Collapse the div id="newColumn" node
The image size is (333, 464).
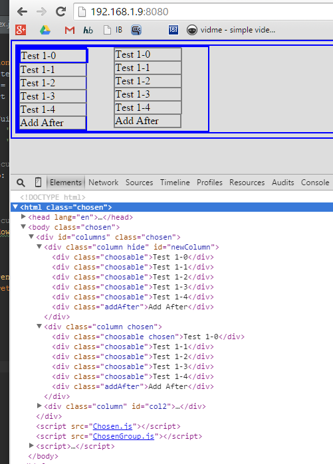39,246
